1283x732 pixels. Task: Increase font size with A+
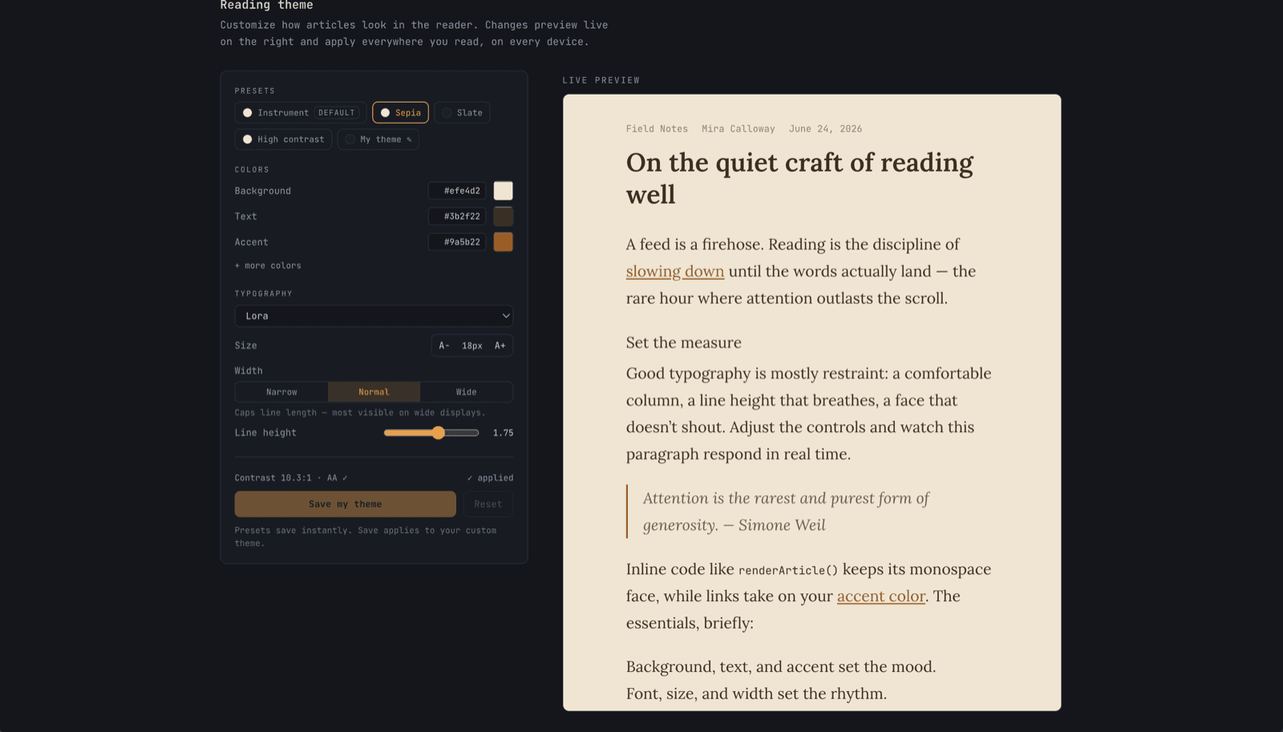click(x=500, y=346)
